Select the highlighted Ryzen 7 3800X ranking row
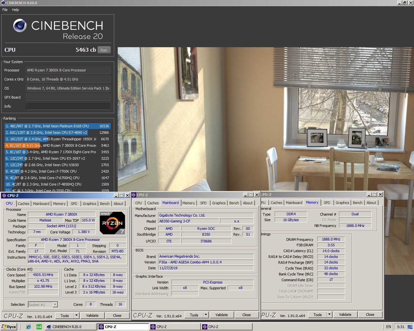The width and height of the screenshot is (414, 331). 57,145
